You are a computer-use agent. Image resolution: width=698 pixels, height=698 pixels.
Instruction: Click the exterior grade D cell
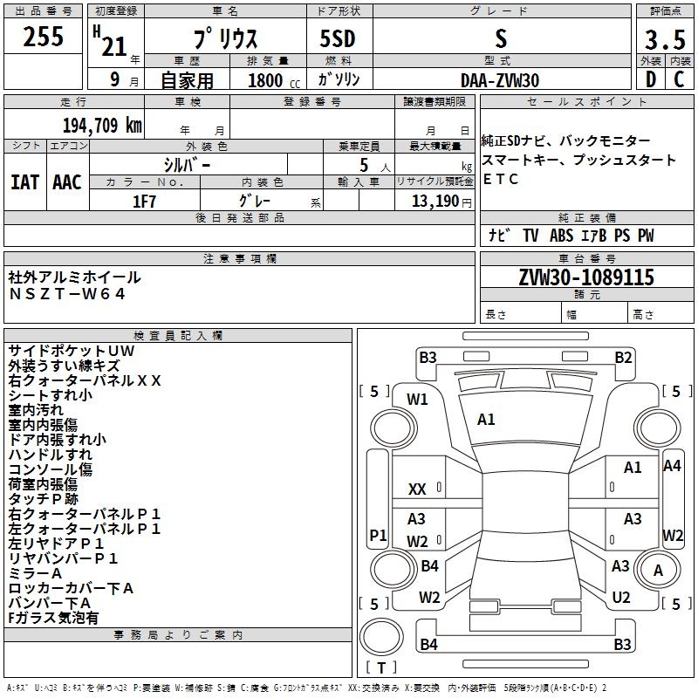[x=650, y=79]
